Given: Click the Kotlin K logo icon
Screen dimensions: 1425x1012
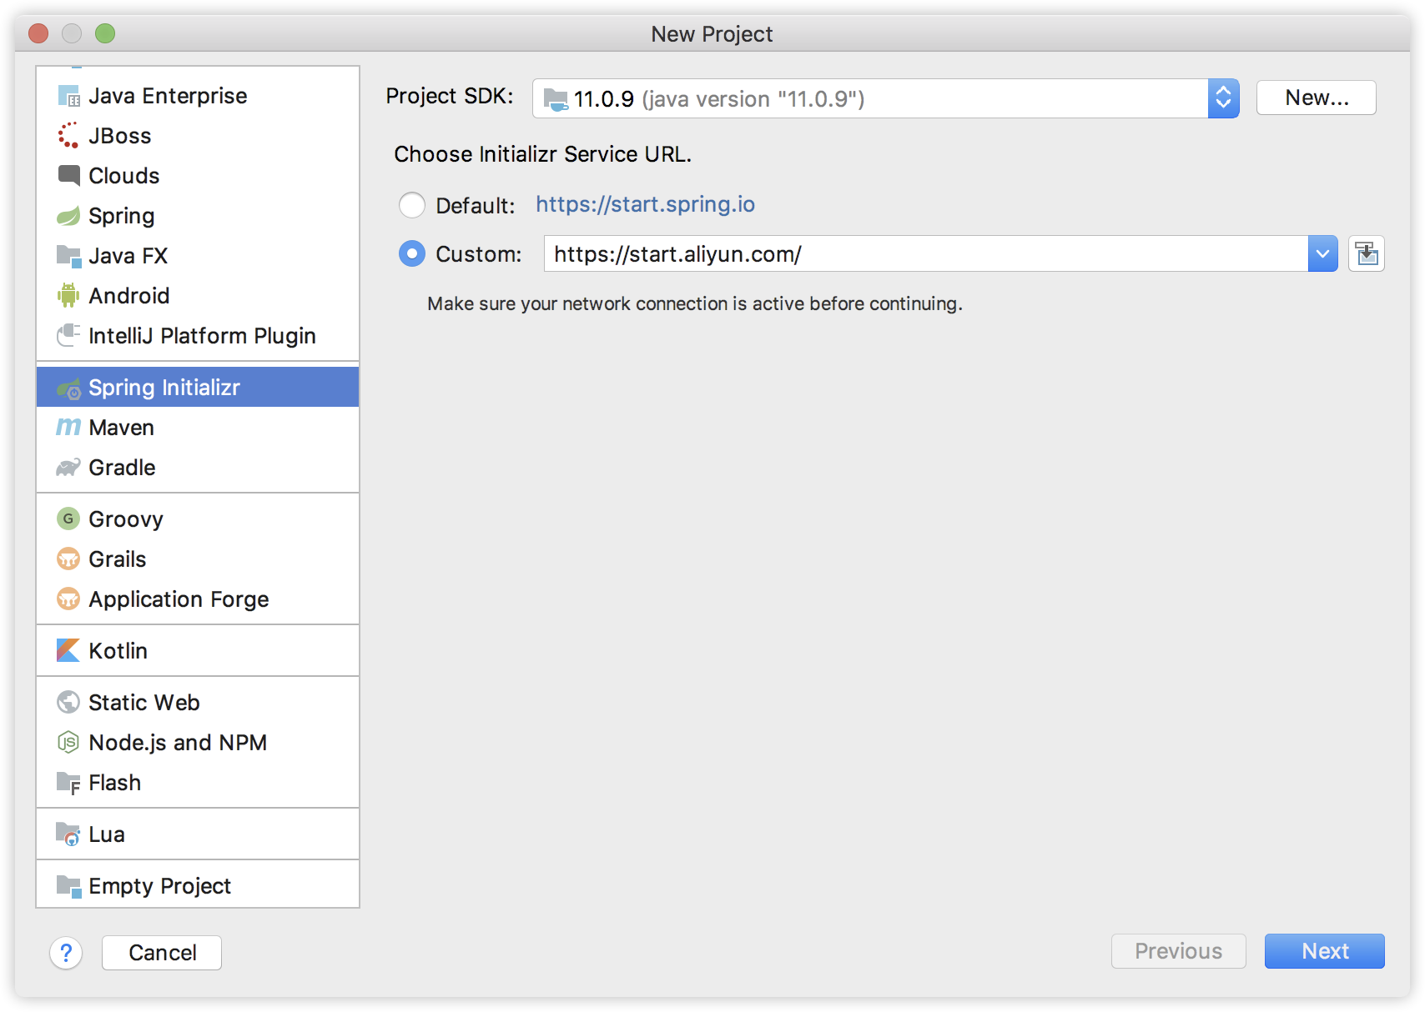Looking at the screenshot, I should pos(68,650).
